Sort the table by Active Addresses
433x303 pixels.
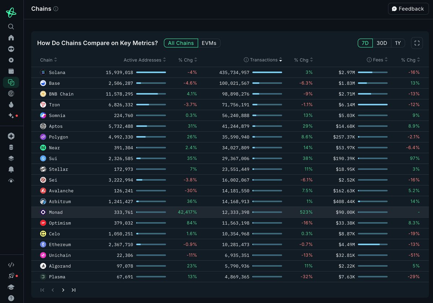pos(142,60)
